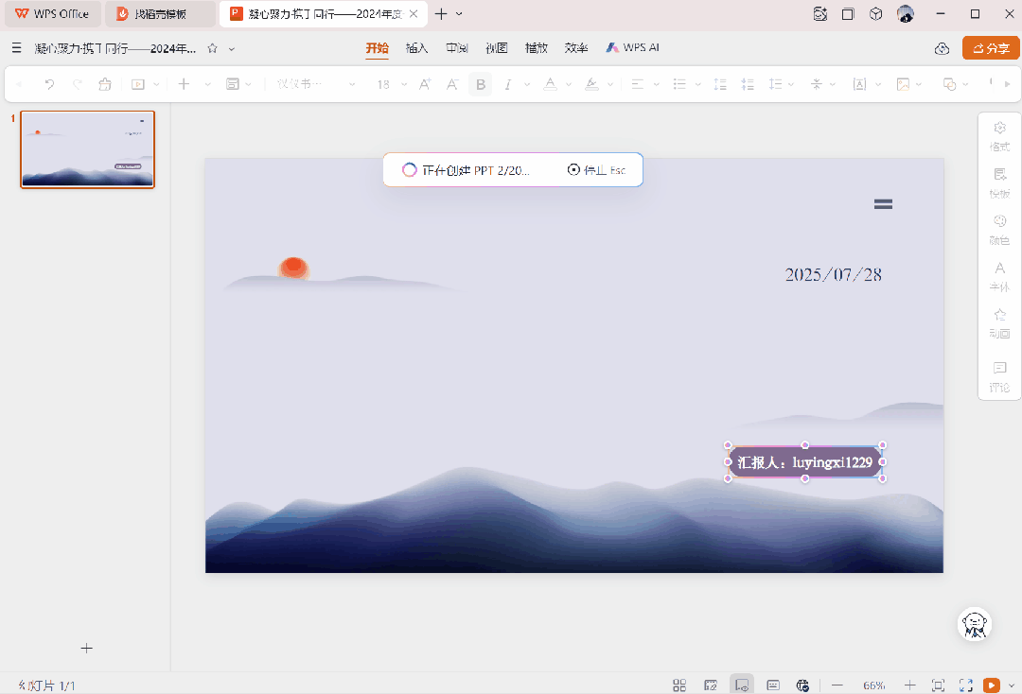Click the insert shapes icon in toolbar

click(950, 84)
